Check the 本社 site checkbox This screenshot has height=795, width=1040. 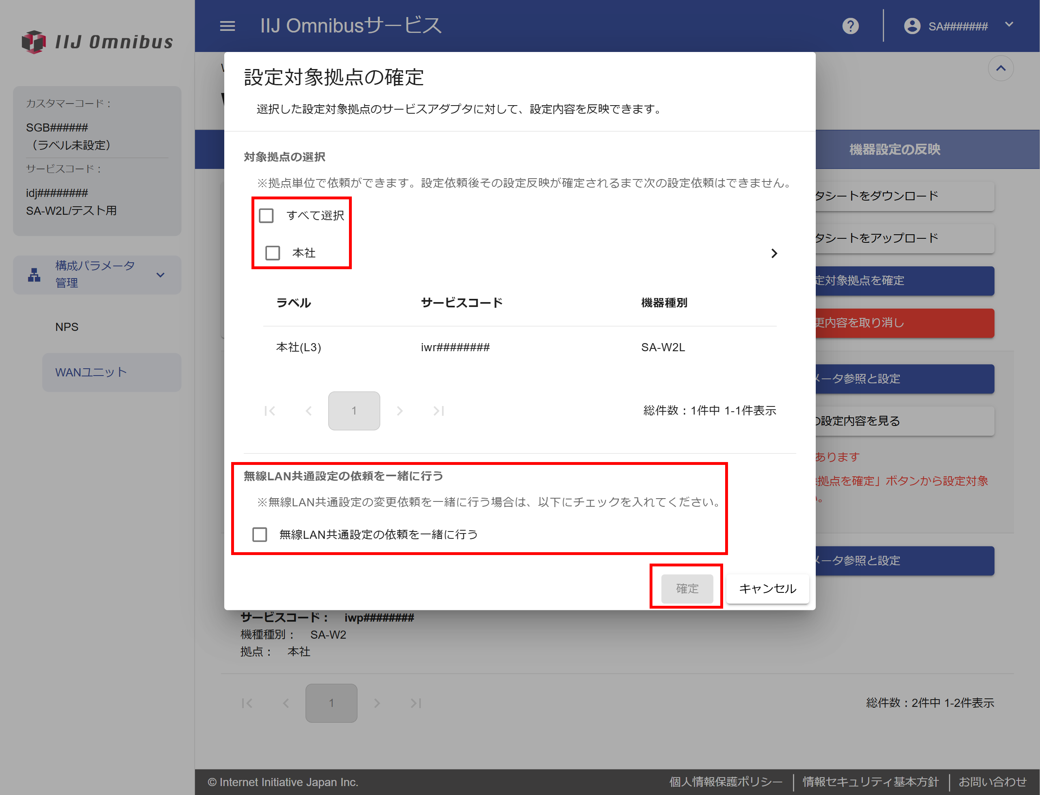tap(272, 253)
